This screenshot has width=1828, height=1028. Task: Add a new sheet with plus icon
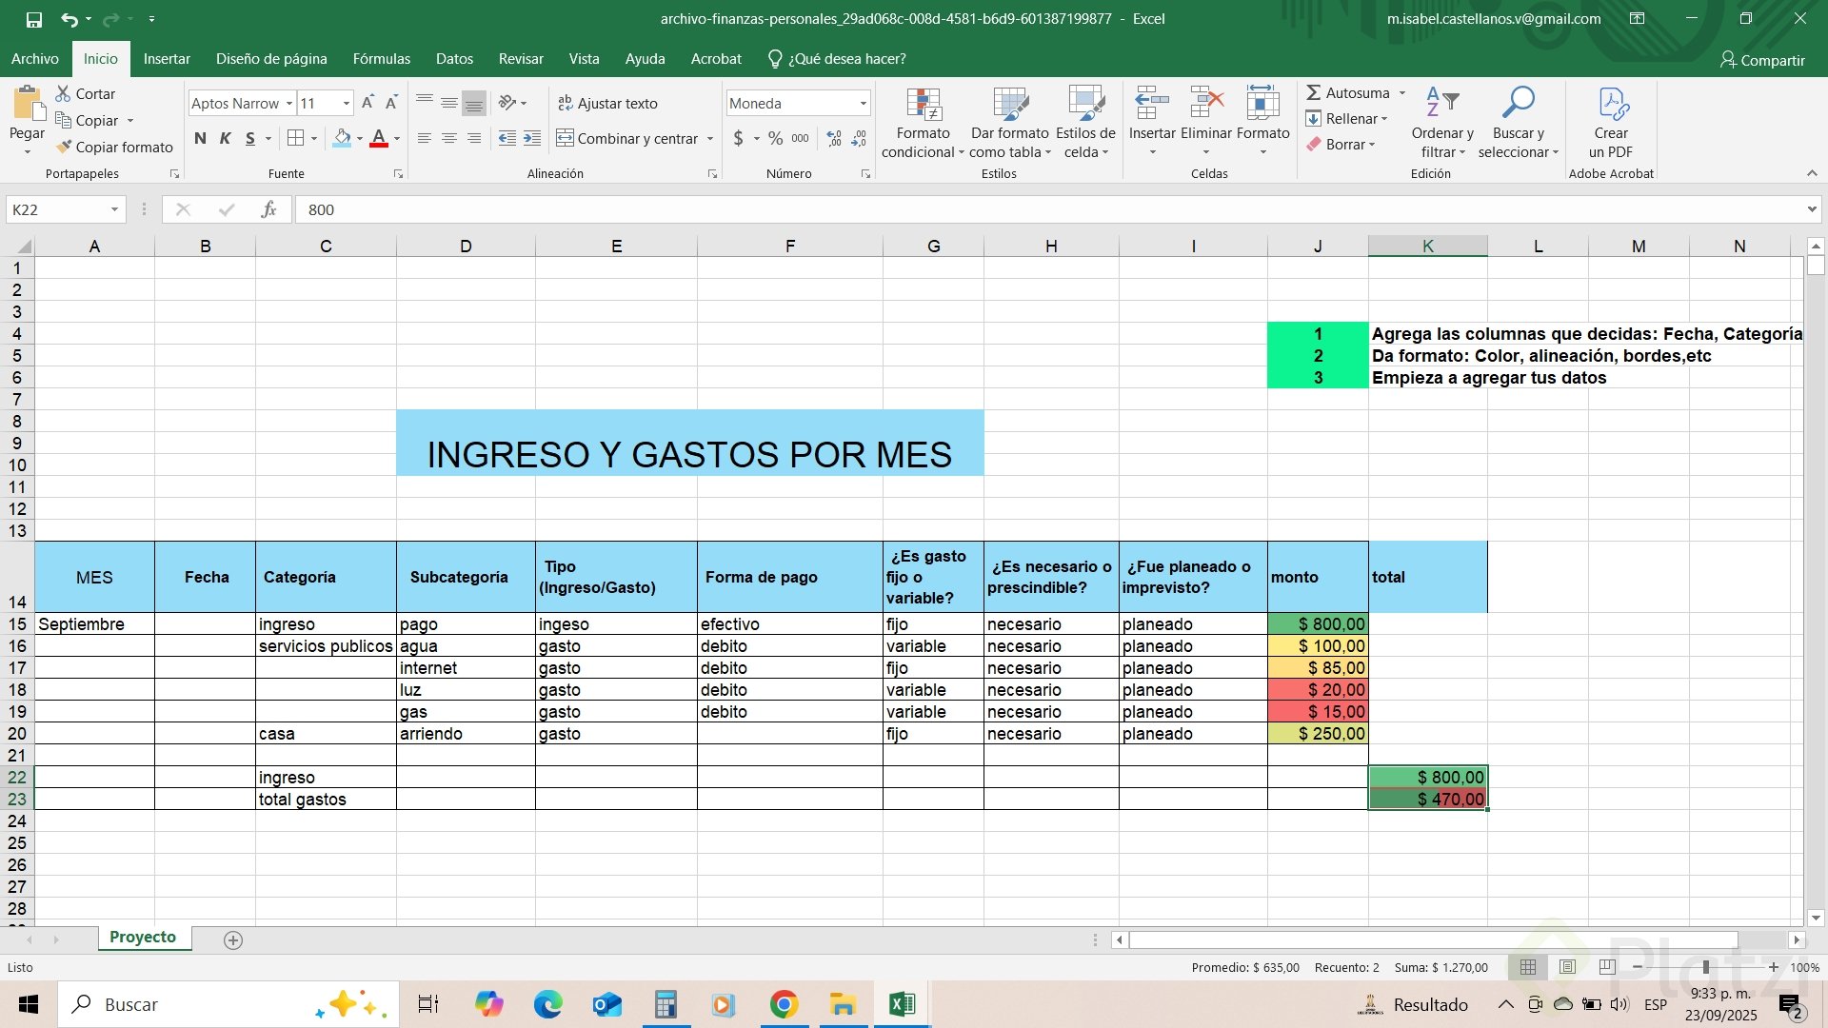pos(233,940)
